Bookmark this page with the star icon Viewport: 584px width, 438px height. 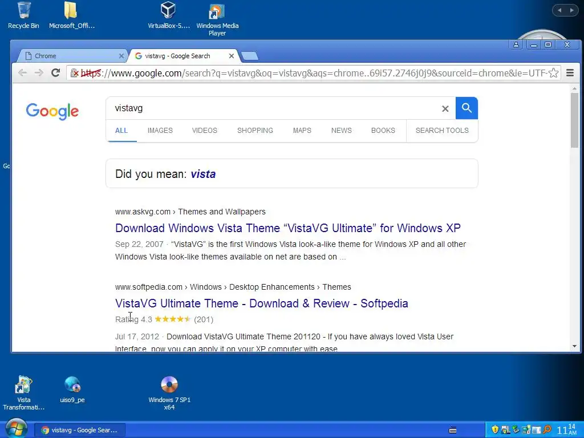coord(553,72)
